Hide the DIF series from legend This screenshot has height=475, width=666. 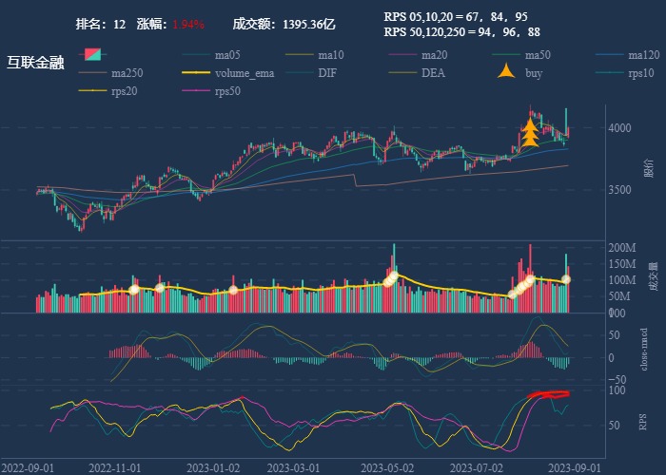[x=326, y=72]
